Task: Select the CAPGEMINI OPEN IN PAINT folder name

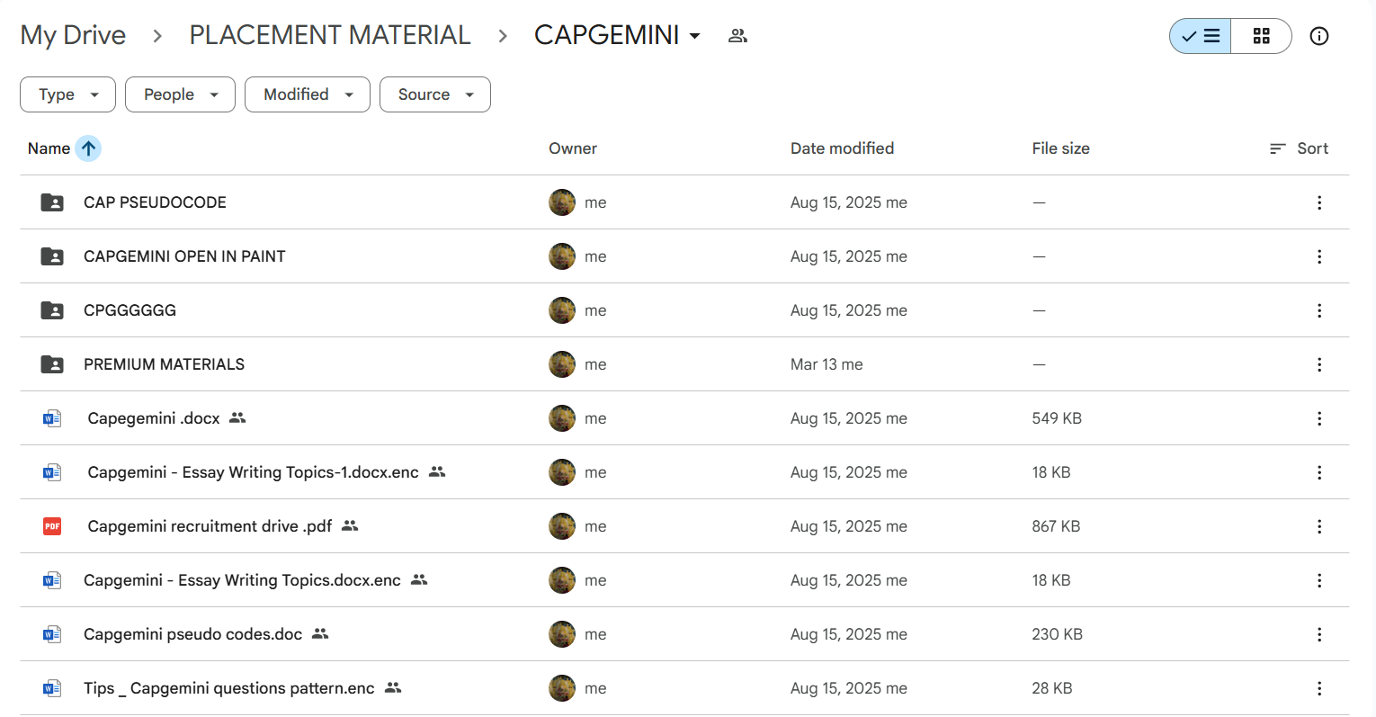Action: coord(184,256)
